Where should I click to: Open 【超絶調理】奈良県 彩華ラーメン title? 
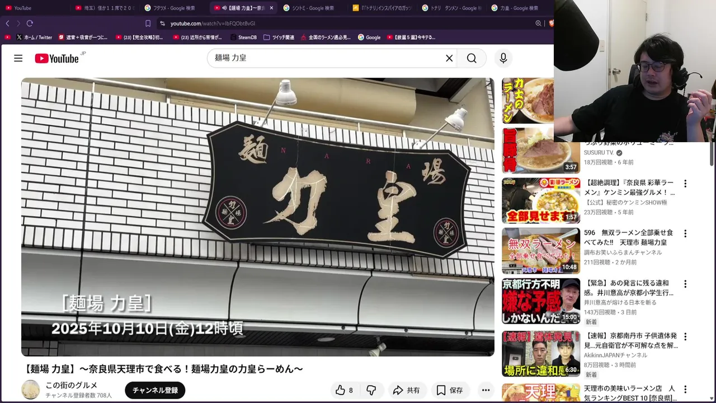coord(629,188)
